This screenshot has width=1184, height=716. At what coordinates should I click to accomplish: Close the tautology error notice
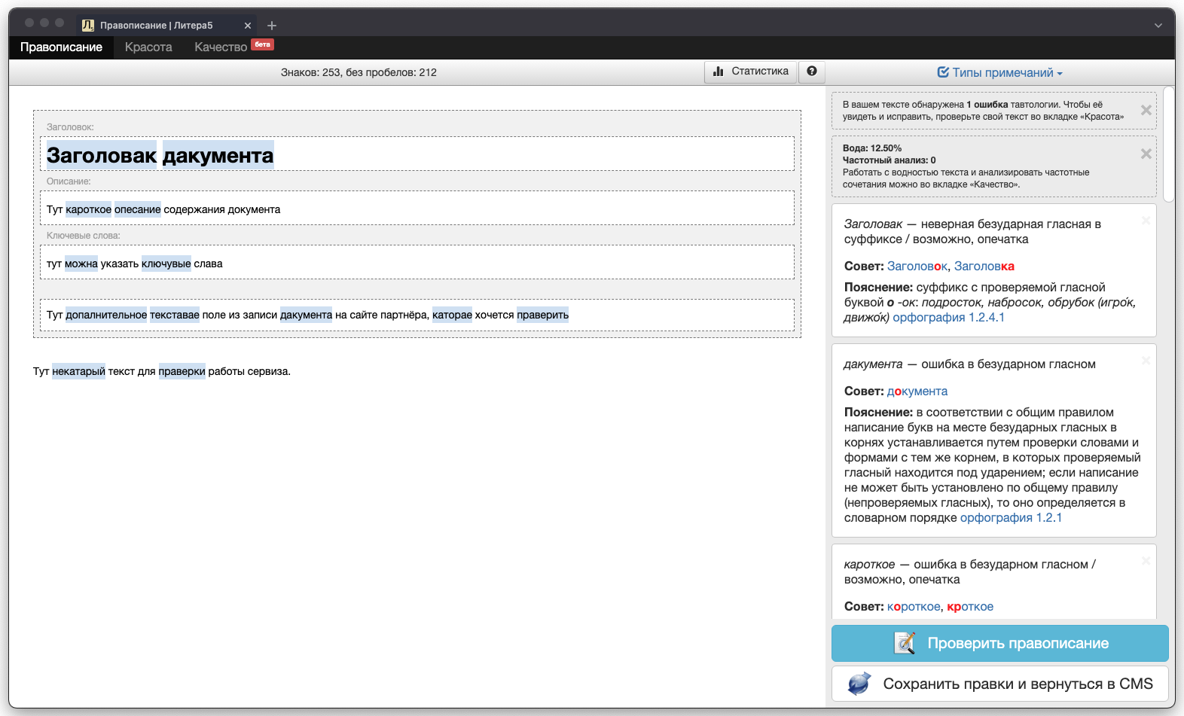pyautogui.click(x=1146, y=110)
